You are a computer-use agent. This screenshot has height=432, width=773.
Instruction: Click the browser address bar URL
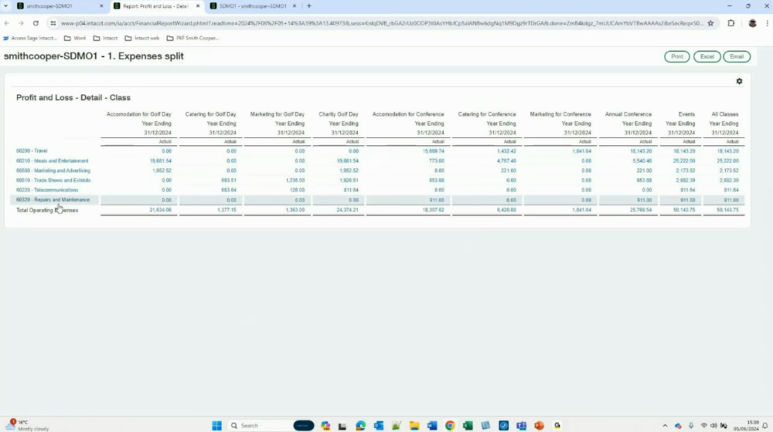coord(382,23)
